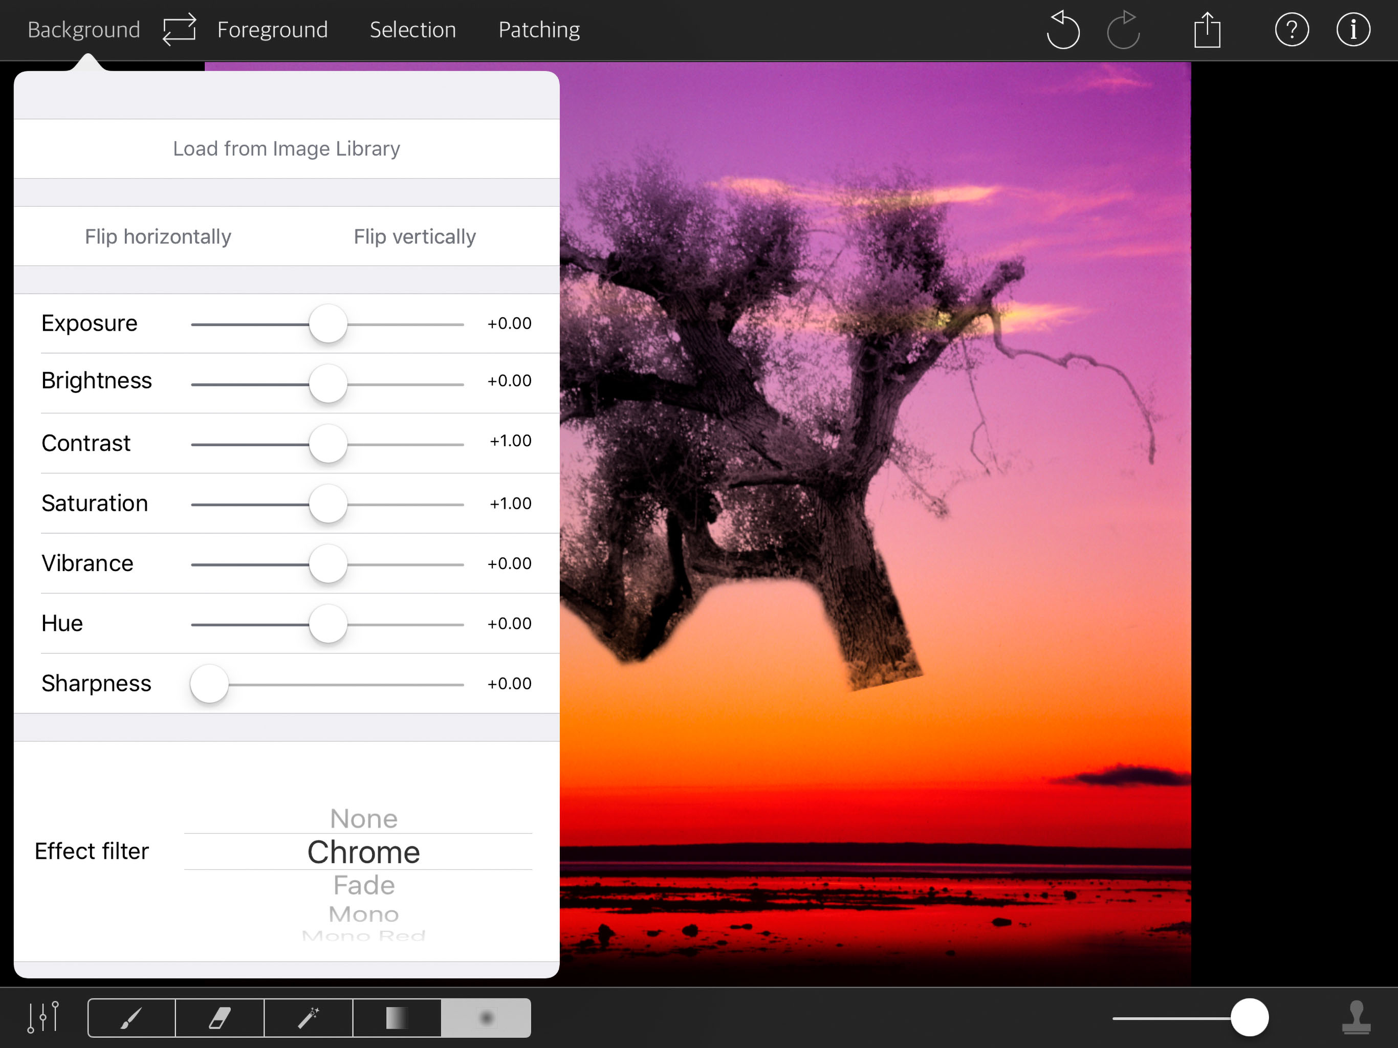Redo the undone action
Viewport: 1398px width, 1048px height.
tap(1124, 30)
